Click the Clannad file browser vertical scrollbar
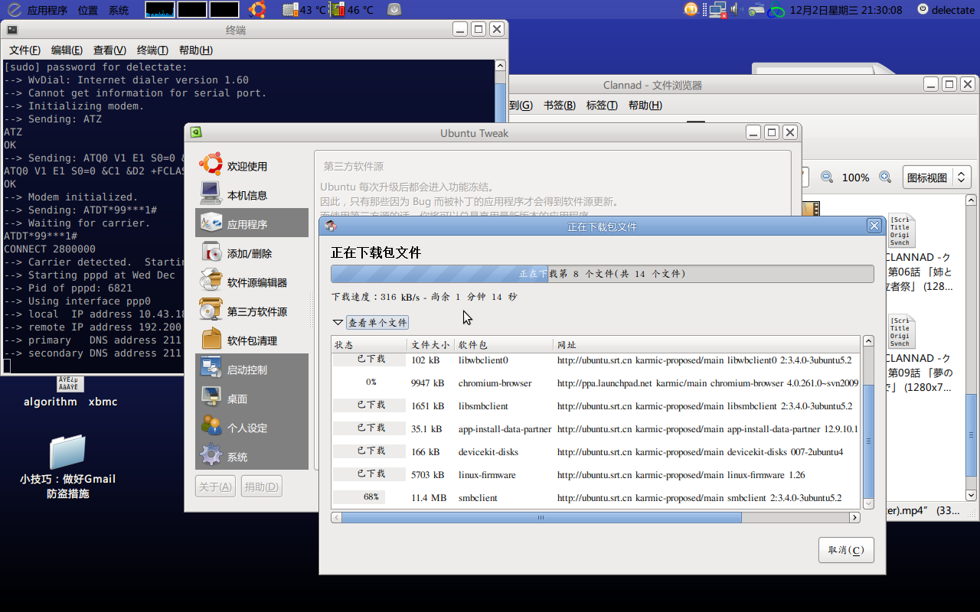Viewport: 980px width, 612px height. coord(971,347)
